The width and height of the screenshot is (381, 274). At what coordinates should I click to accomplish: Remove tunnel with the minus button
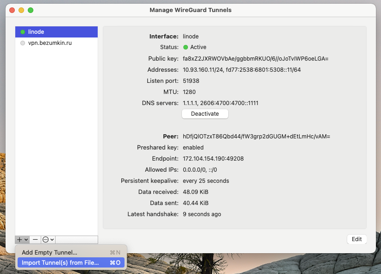tap(35, 239)
